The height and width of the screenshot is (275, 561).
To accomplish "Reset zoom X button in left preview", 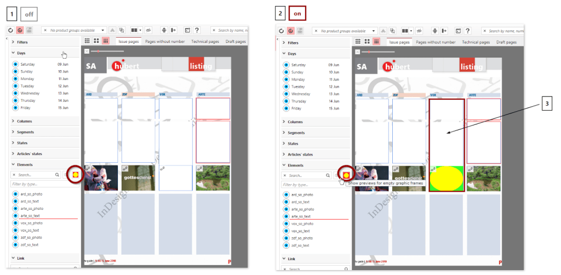I will 87,51.
